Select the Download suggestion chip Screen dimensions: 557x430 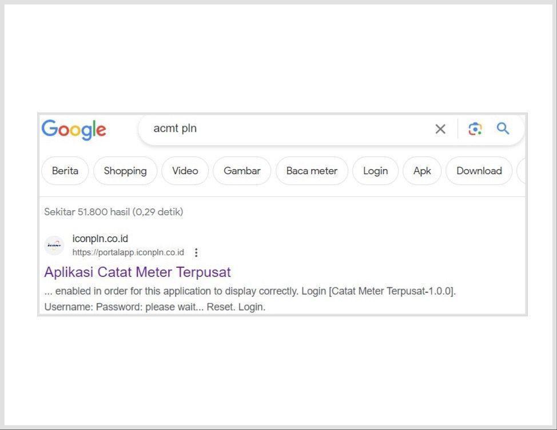(479, 171)
